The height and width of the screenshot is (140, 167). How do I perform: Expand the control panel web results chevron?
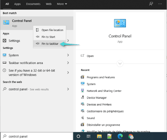[68, 89]
